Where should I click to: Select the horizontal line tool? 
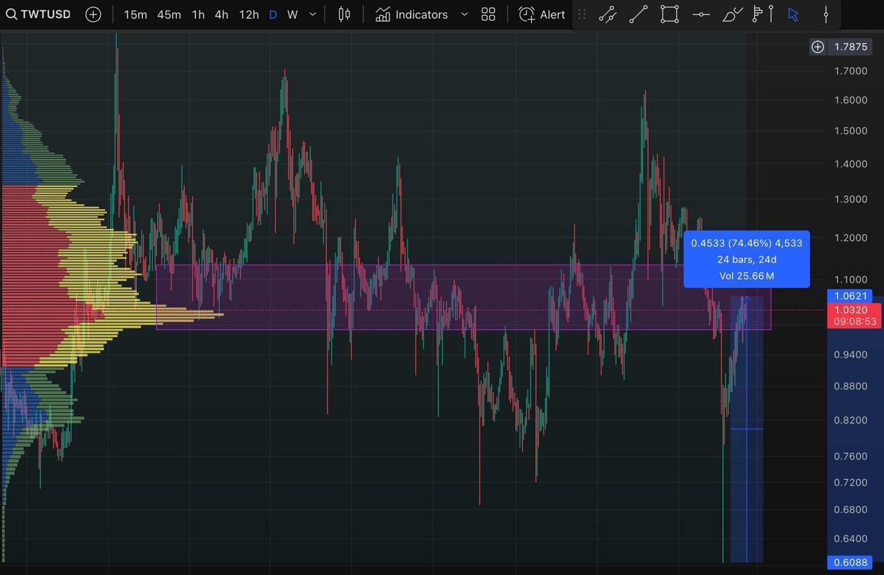point(701,14)
